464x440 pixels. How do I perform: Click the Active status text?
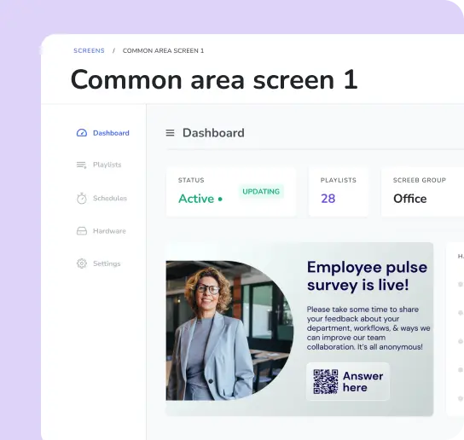pyautogui.click(x=196, y=199)
